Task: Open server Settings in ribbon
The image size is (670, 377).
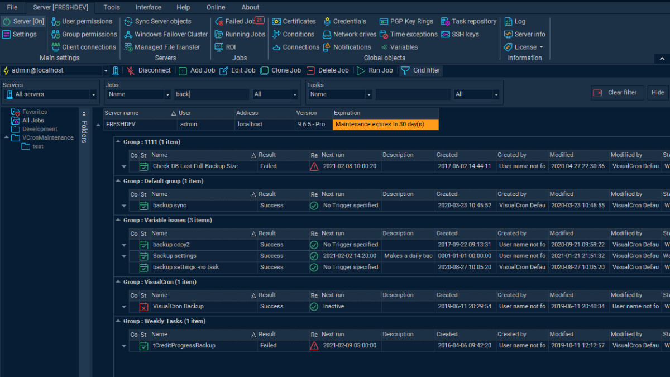Action: pos(20,34)
